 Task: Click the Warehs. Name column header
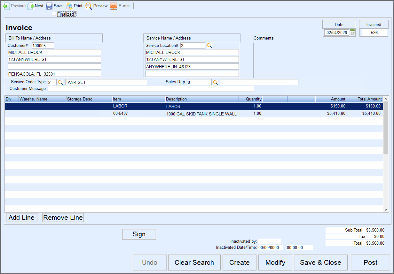[43, 99]
